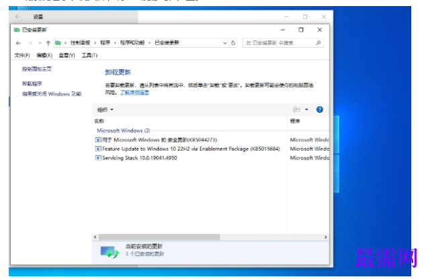
Task: Open the 文件(F) menu
Action: coord(22,55)
